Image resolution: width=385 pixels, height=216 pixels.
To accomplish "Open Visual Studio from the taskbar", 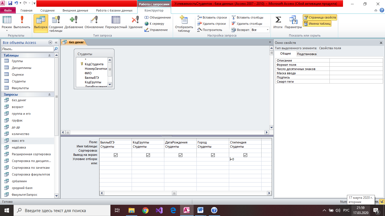I will pos(159,210).
